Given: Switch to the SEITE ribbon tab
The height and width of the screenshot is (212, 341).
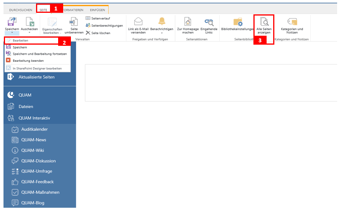Looking at the screenshot, I should click(x=43, y=10).
